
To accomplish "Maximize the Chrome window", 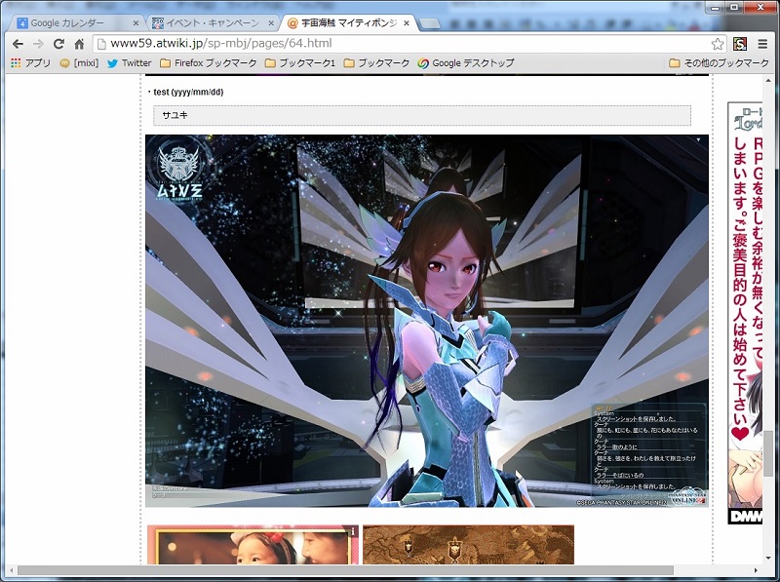I will click(735, 7).
